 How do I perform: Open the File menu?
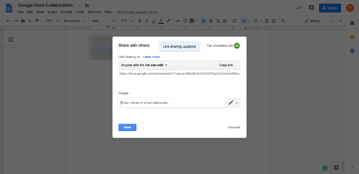21,12
